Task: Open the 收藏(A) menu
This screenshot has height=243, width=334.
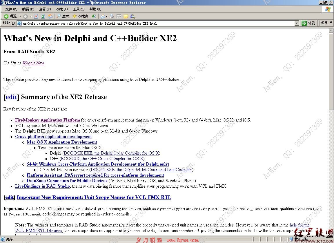Action: pyautogui.click(x=61, y=9)
